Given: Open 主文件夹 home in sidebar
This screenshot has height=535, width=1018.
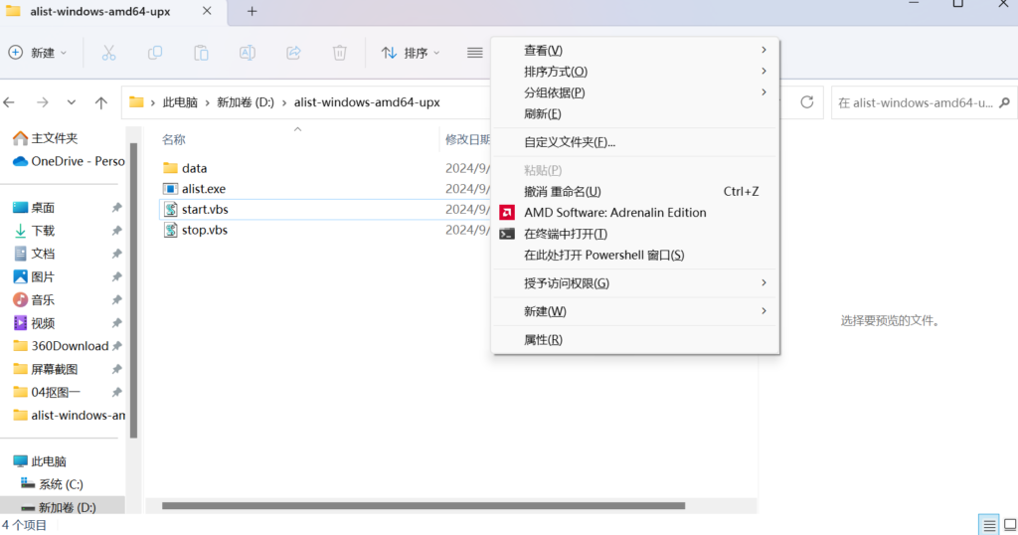Looking at the screenshot, I should (x=46, y=137).
